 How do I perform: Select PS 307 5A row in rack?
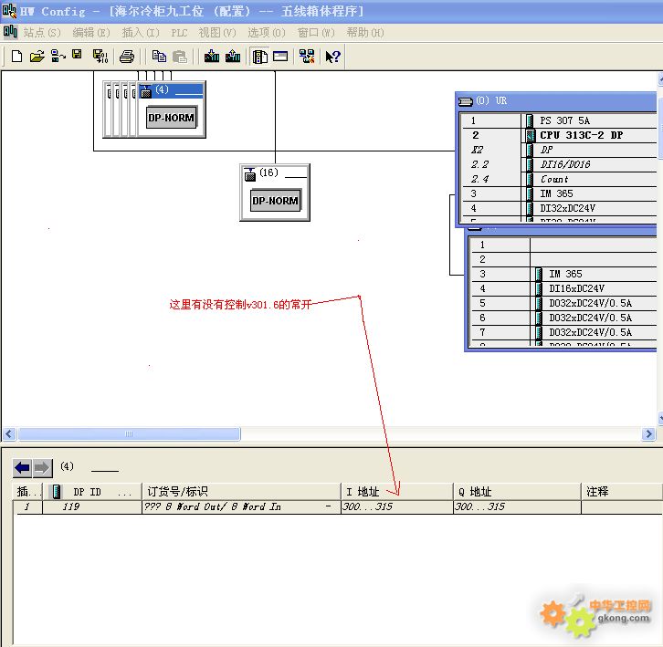click(x=558, y=120)
